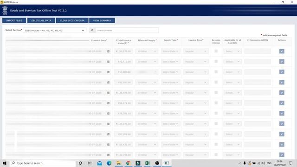297x167 pixels.
Task: Edit the first invoice row with pencil icon
Action: pyautogui.click(x=282, y=51)
